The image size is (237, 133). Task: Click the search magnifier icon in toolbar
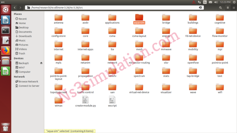220,7
